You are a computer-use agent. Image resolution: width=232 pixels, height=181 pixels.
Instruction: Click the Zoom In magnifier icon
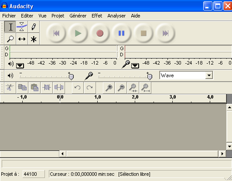coord(109,88)
